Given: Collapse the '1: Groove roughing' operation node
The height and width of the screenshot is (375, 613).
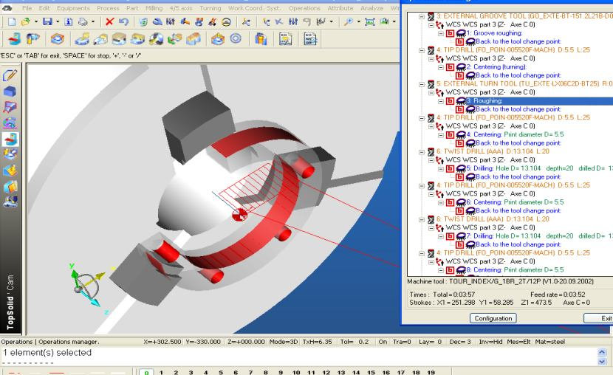Looking at the screenshot, I should click(x=441, y=33).
